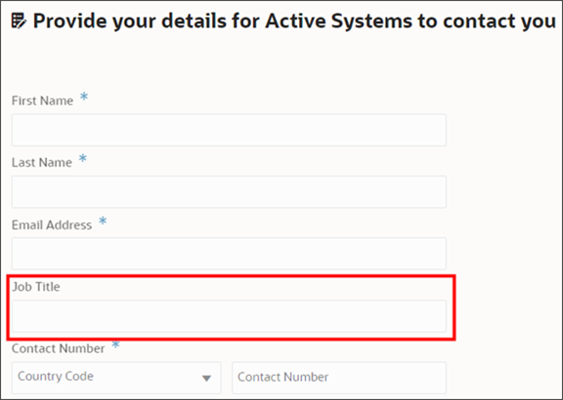Click the Job Title label

(36, 287)
